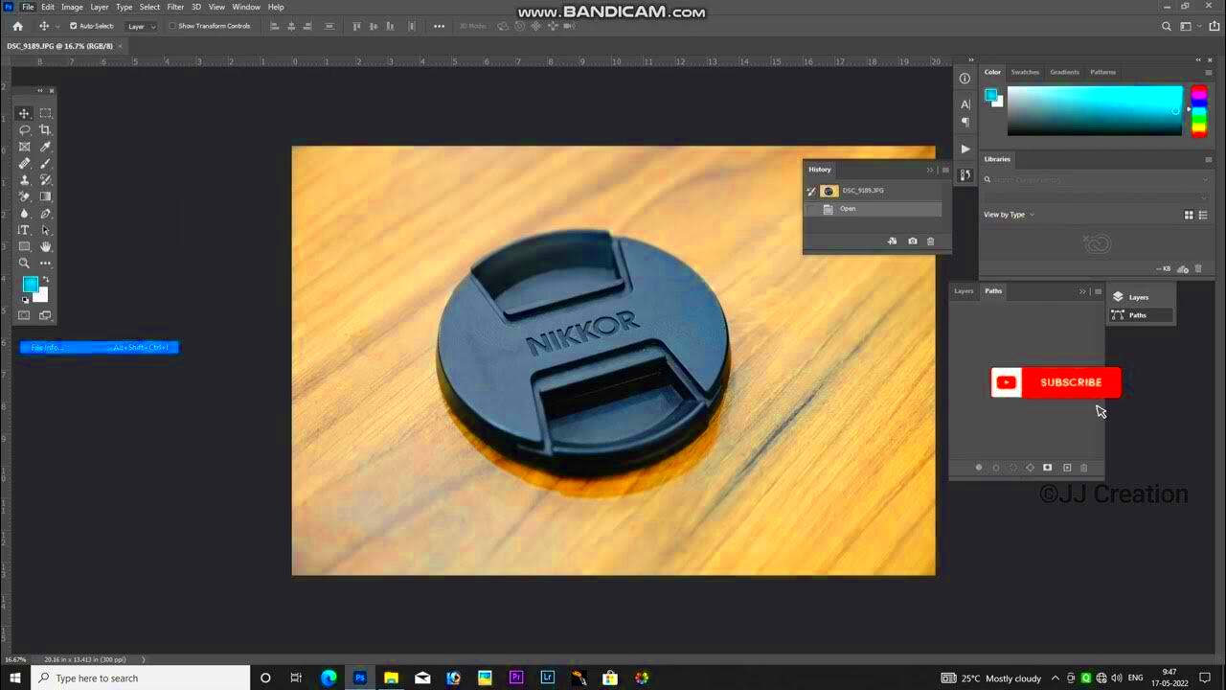The height and width of the screenshot is (690, 1226).
Task: Click the Layers collapsed panel button
Action: pyautogui.click(x=1141, y=297)
